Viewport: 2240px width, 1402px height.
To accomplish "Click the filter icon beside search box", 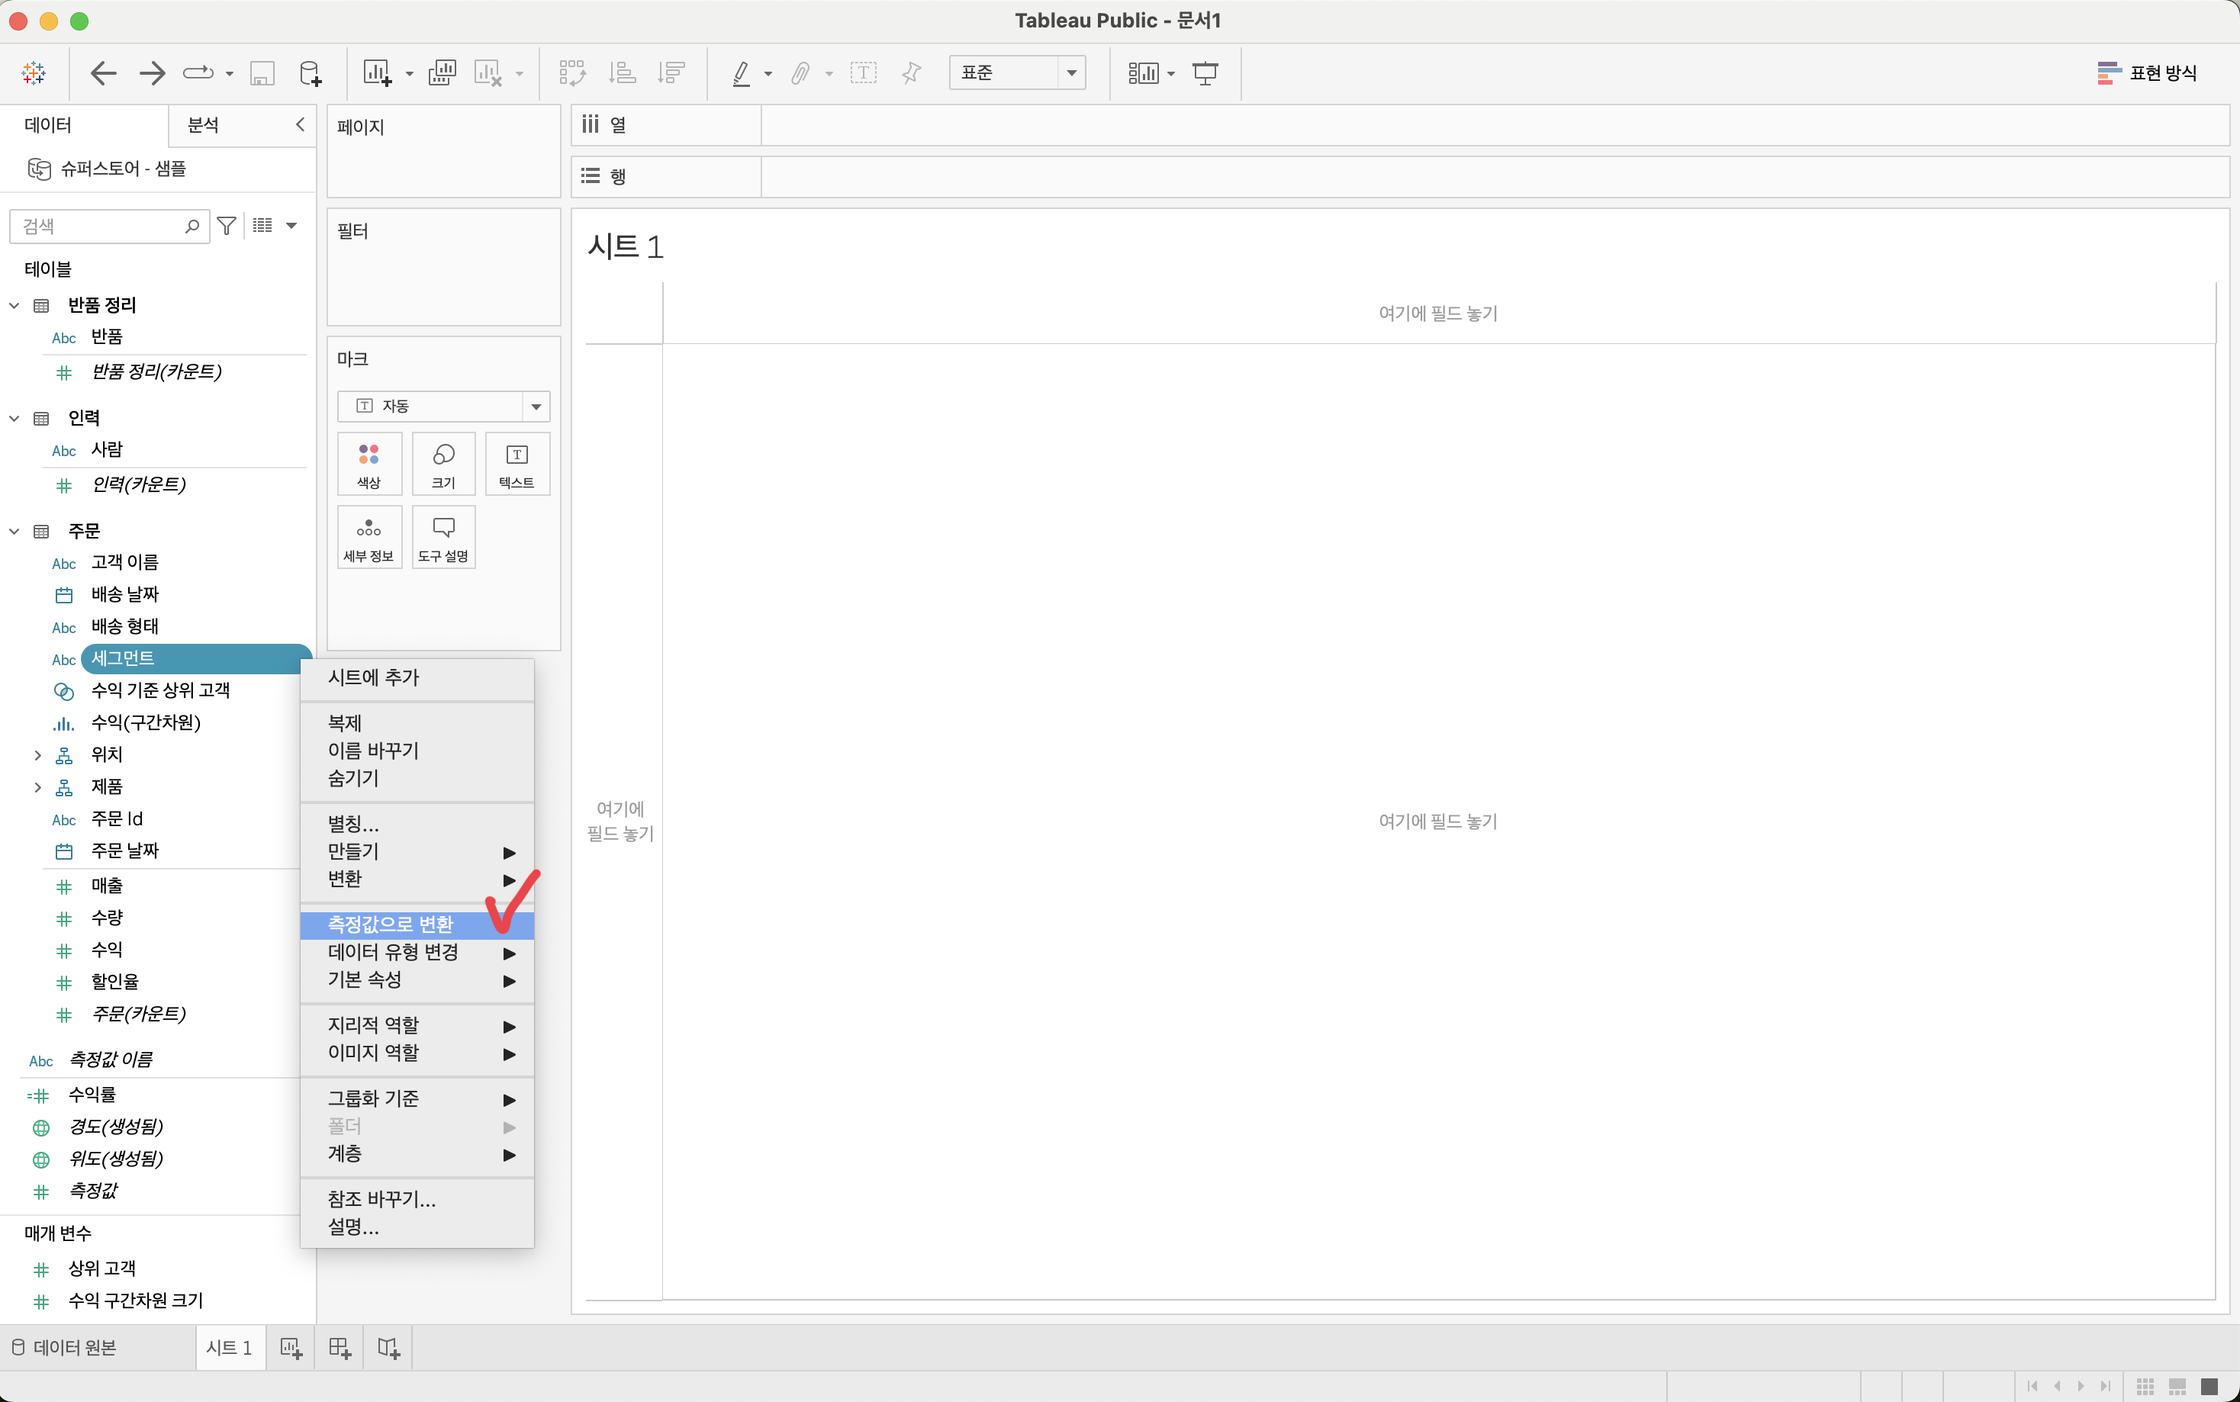I will [x=227, y=225].
